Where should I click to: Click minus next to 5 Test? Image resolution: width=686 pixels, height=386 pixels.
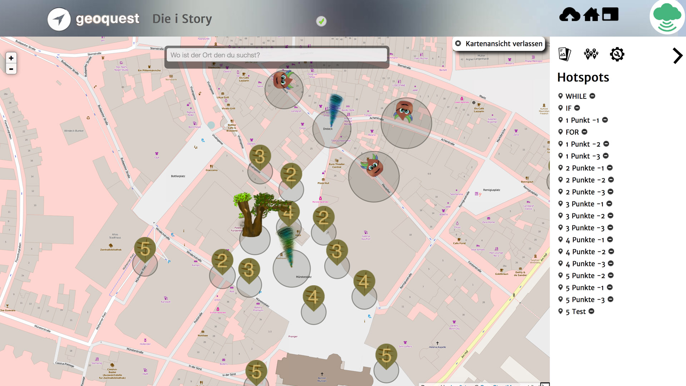[x=592, y=311]
